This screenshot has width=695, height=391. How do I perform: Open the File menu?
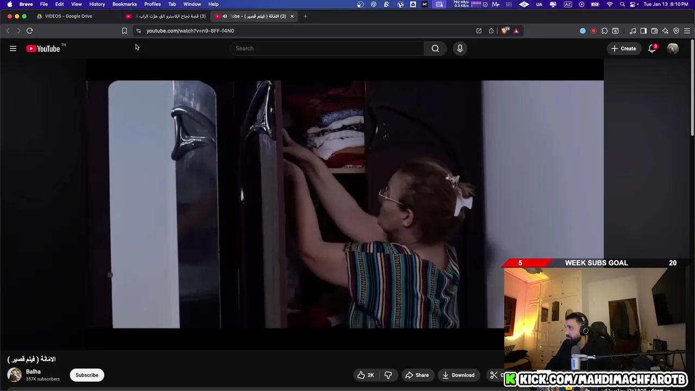pos(44,4)
